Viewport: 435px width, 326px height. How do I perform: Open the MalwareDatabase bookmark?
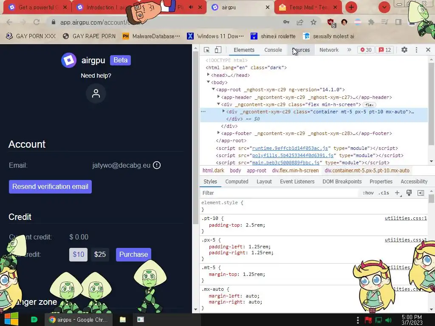[152, 37]
